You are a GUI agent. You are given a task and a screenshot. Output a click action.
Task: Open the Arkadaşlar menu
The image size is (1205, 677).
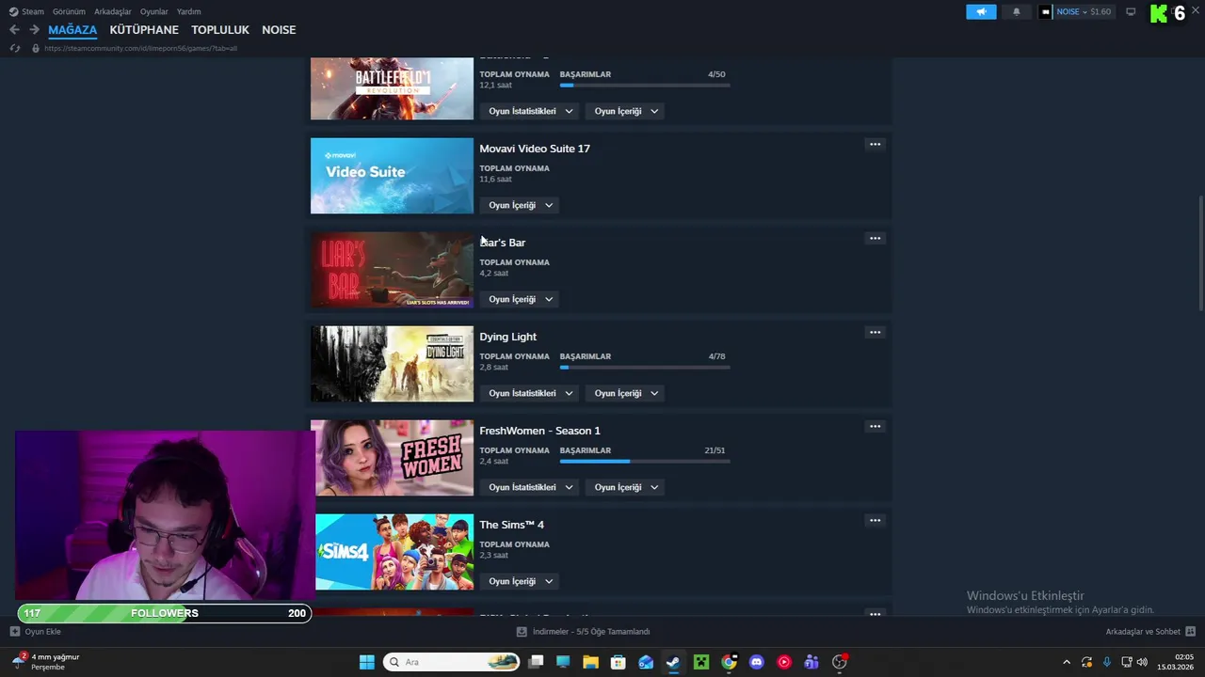[113, 12]
